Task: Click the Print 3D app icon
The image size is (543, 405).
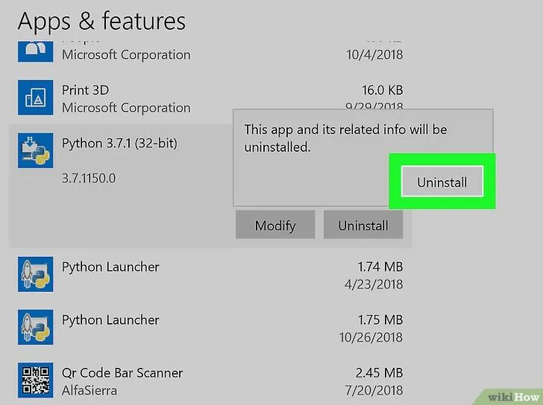Action: pos(35,98)
